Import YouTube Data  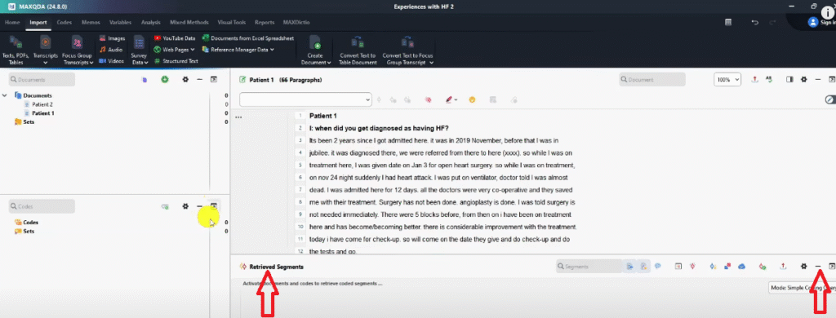tap(175, 38)
